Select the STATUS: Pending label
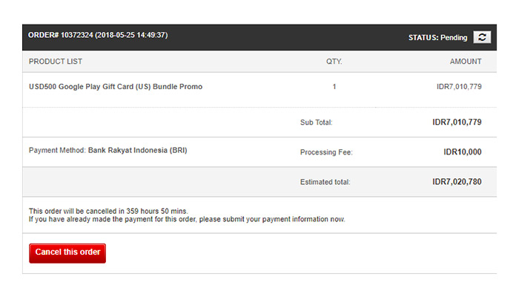The image size is (519, 297). (437, 38)
